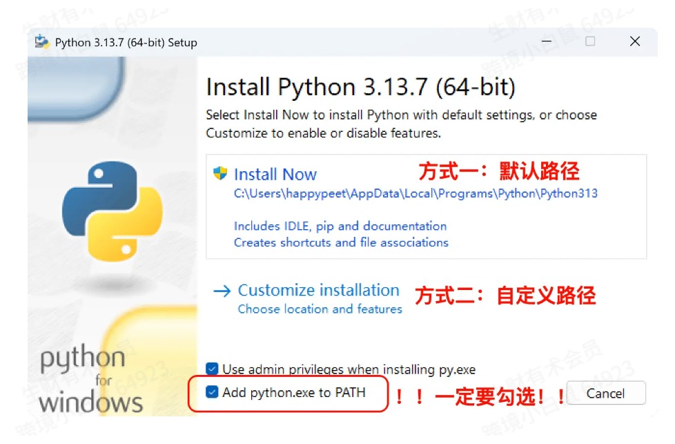Click 'Includes IDLE, pip and documentation' text
This screenshot has height=444, width=675.
(x=340, y=226)
